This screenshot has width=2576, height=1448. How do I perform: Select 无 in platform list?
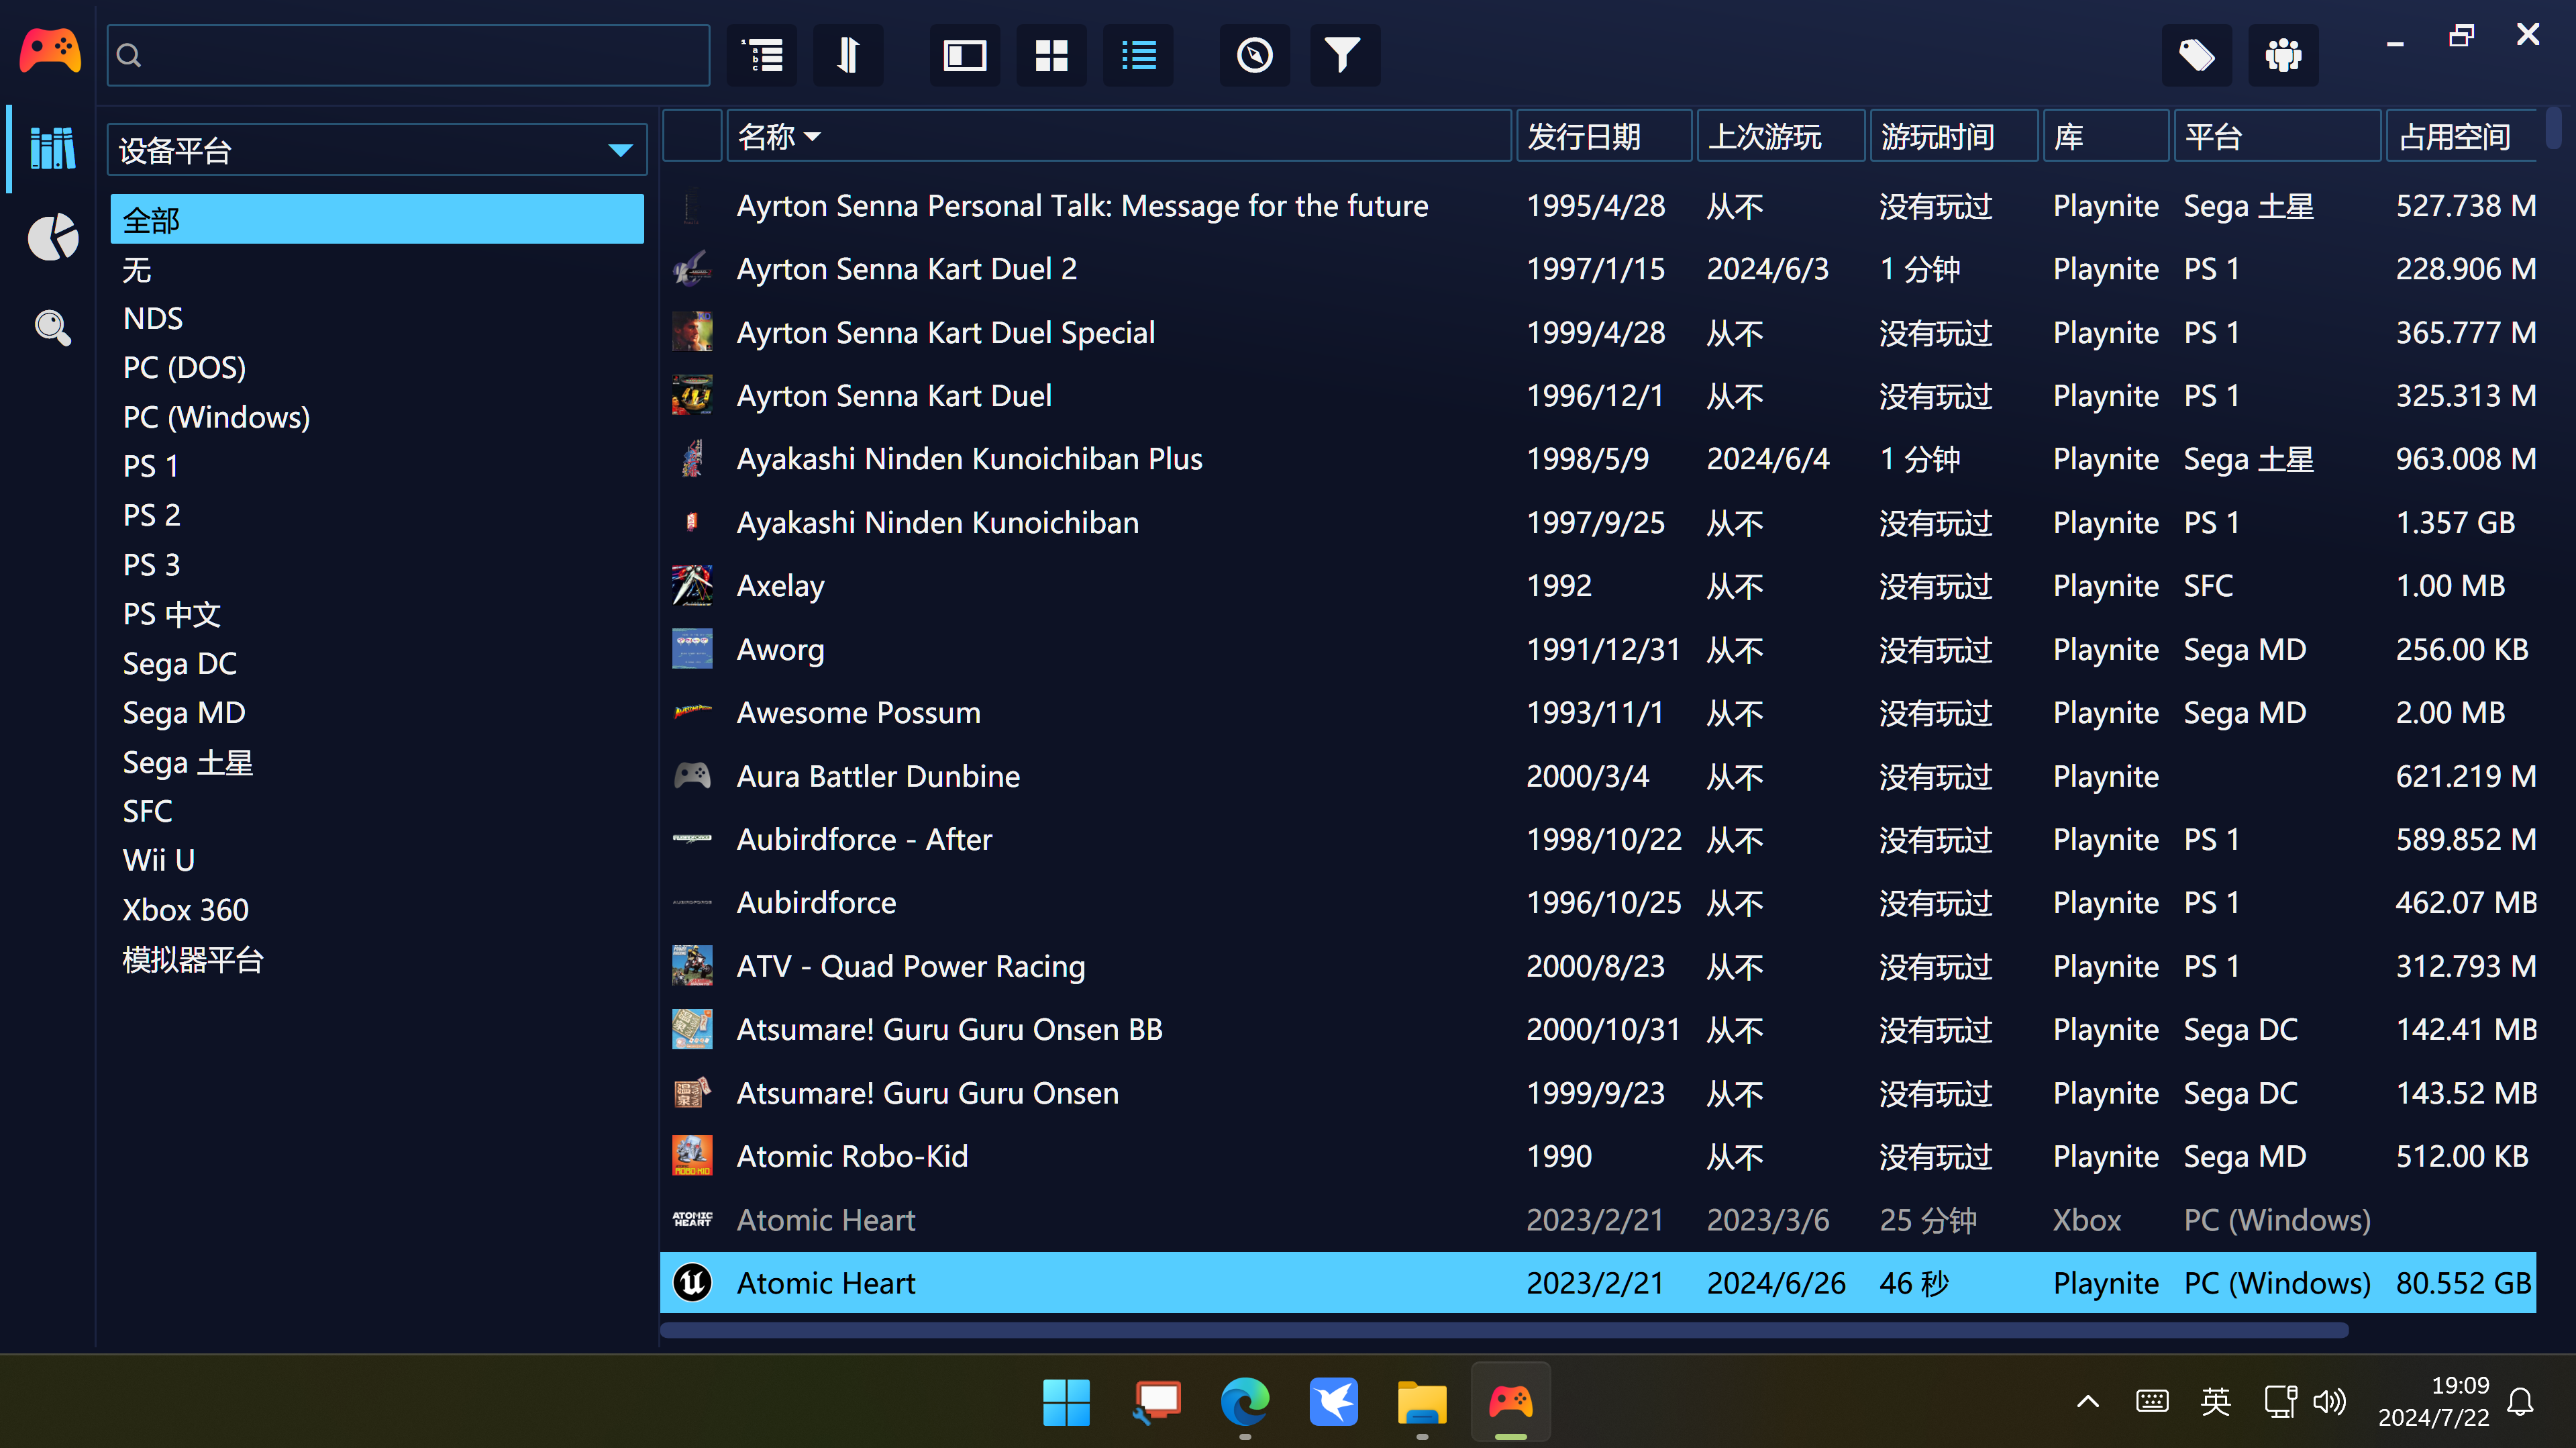click(x=377, y=269)
